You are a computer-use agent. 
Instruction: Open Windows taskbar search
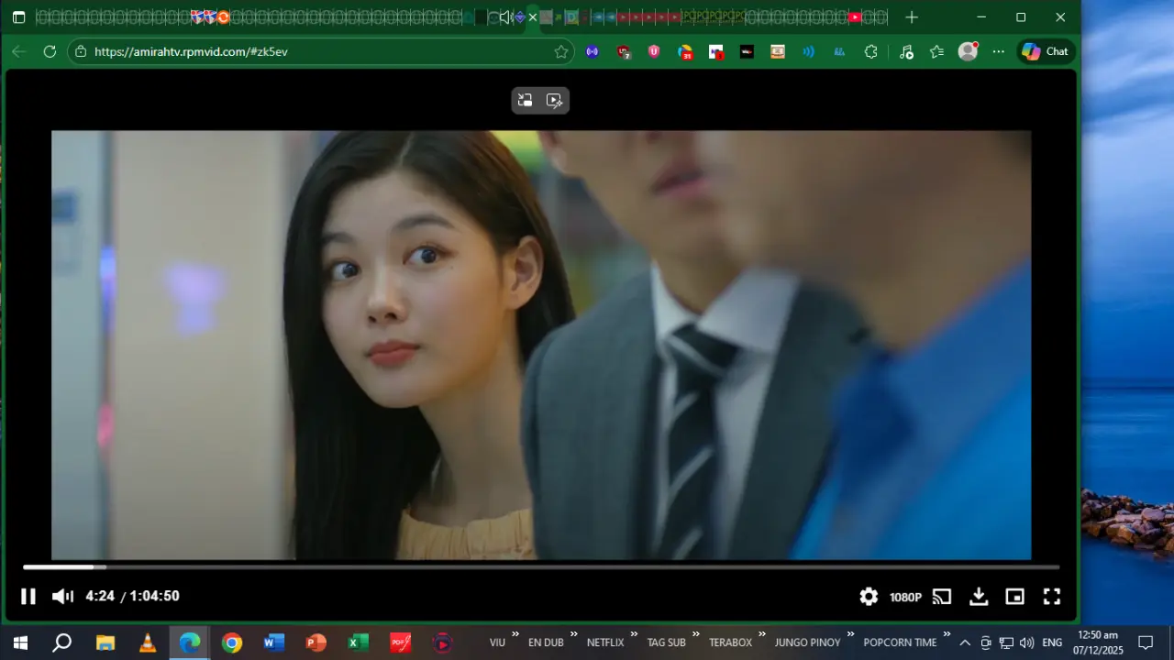[x=61, y=643]
